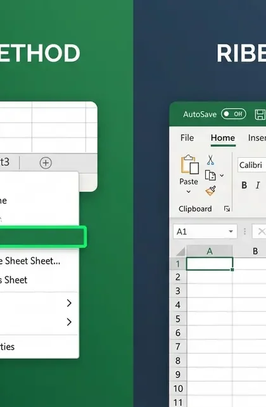266x407 pixels.
Task: Click the Save floppy disk icon
Action: pyautogui.click(x=260, y=115)
